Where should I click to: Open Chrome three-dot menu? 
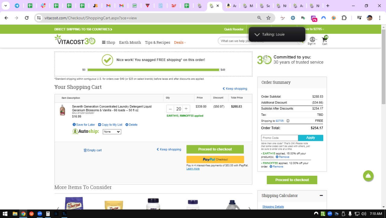pos(379,18)
